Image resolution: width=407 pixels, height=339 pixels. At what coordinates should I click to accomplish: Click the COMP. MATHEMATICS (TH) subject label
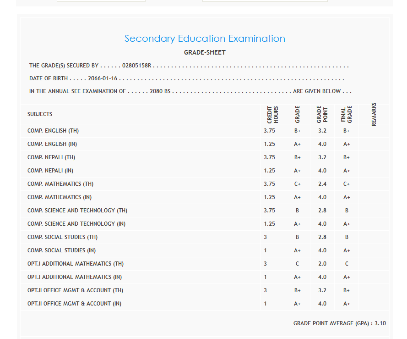(60, 184)
